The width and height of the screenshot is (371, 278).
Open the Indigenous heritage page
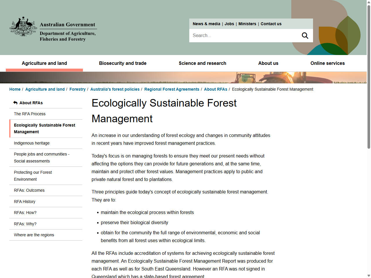tap(32, 143)
